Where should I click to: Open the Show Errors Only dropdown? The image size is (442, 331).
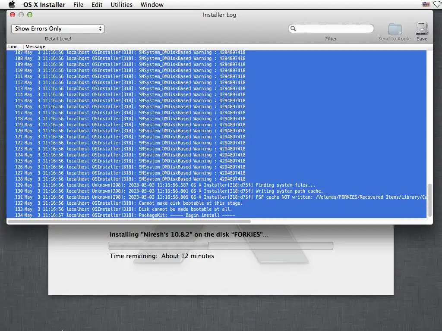(x=58, y=29)
